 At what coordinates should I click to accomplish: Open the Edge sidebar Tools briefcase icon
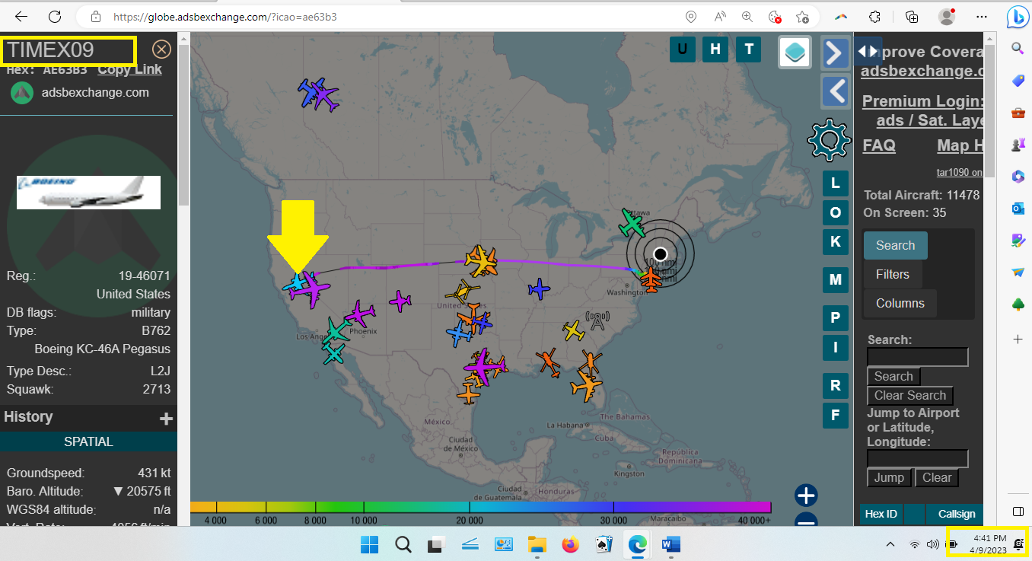pyautogui.click(x=1018, y=113)
